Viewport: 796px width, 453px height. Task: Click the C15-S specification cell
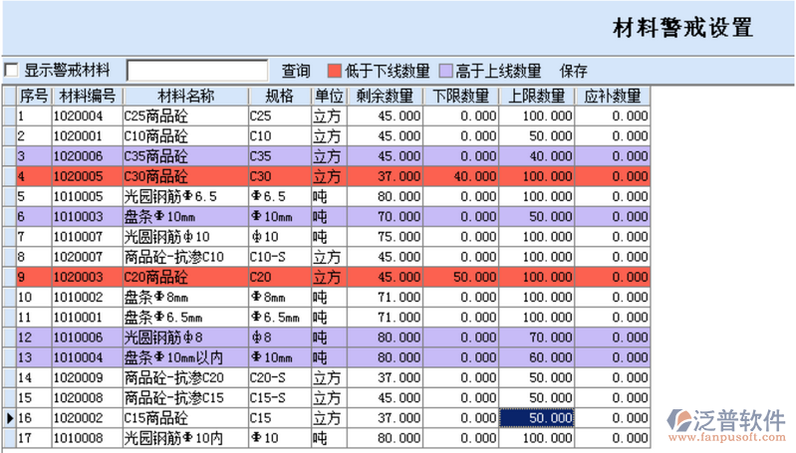pyautogui.click(x=280, y=397)
